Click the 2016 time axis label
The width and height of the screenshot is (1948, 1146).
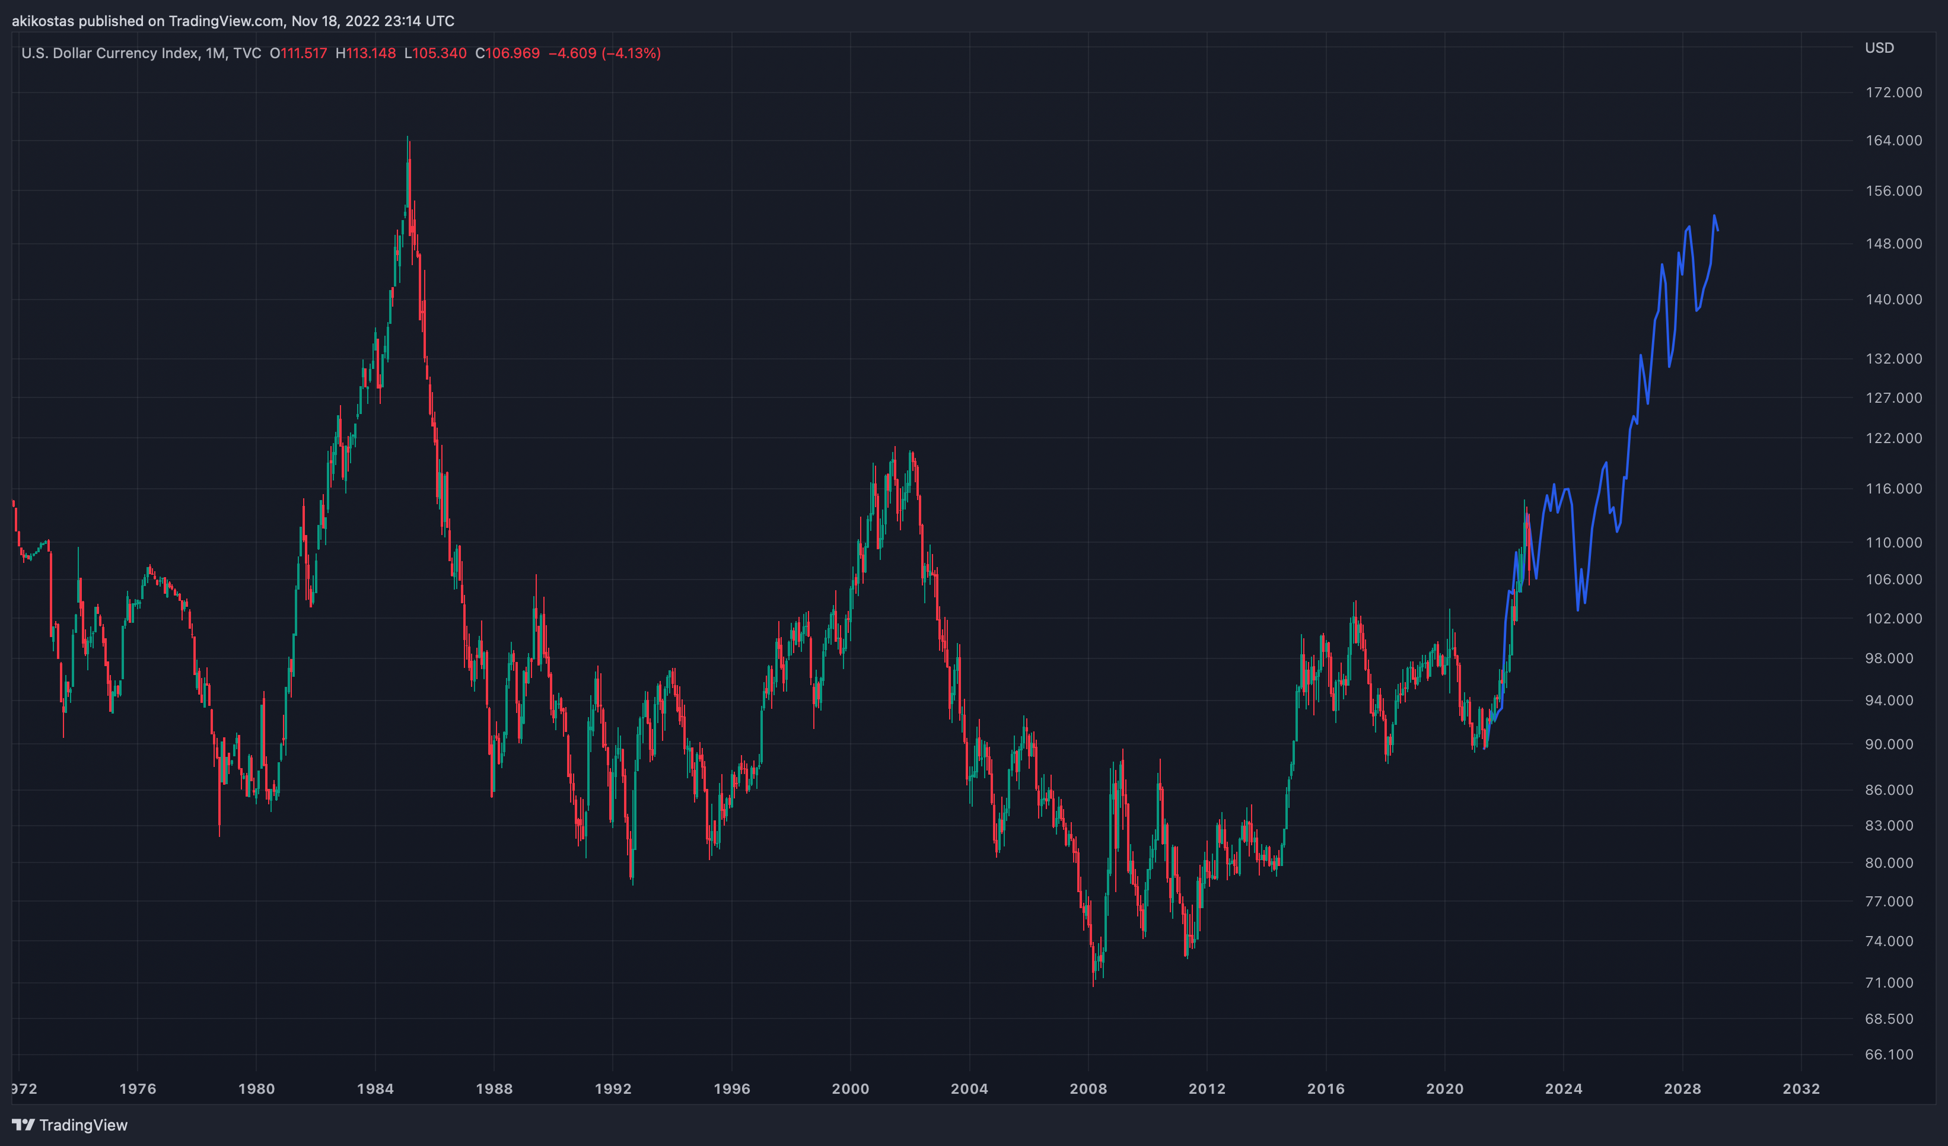click(x=1326, y=1089)
